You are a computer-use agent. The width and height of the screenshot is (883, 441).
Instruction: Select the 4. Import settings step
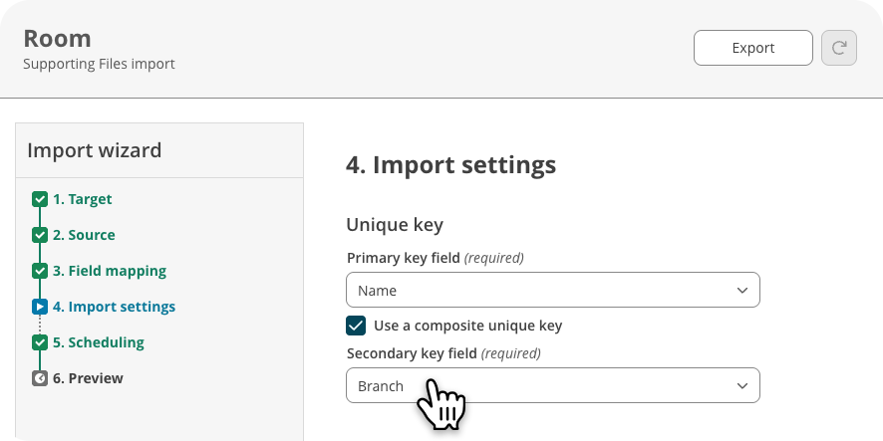[114, 307]
